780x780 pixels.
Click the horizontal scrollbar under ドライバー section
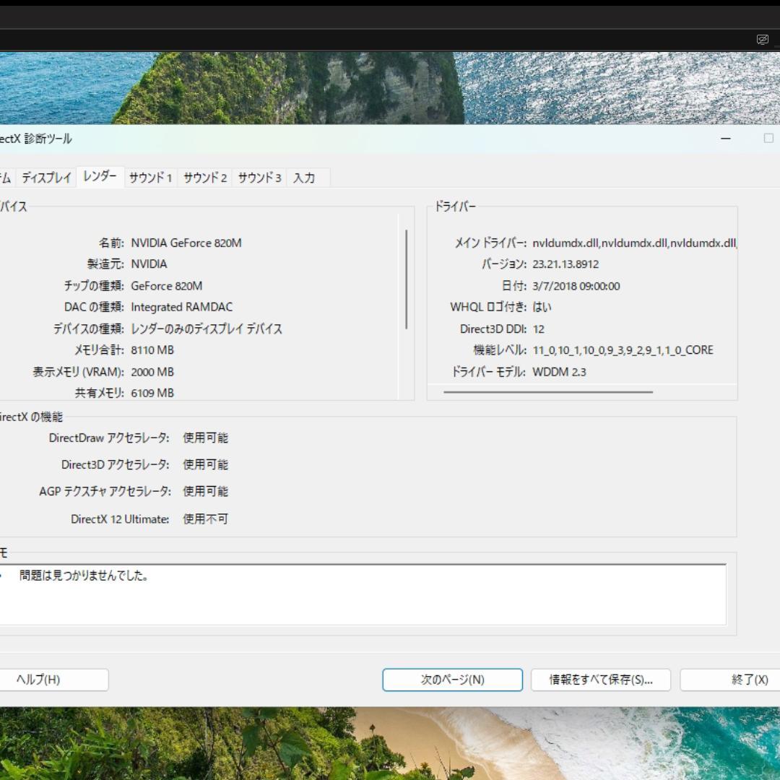(x=549, y=392)
